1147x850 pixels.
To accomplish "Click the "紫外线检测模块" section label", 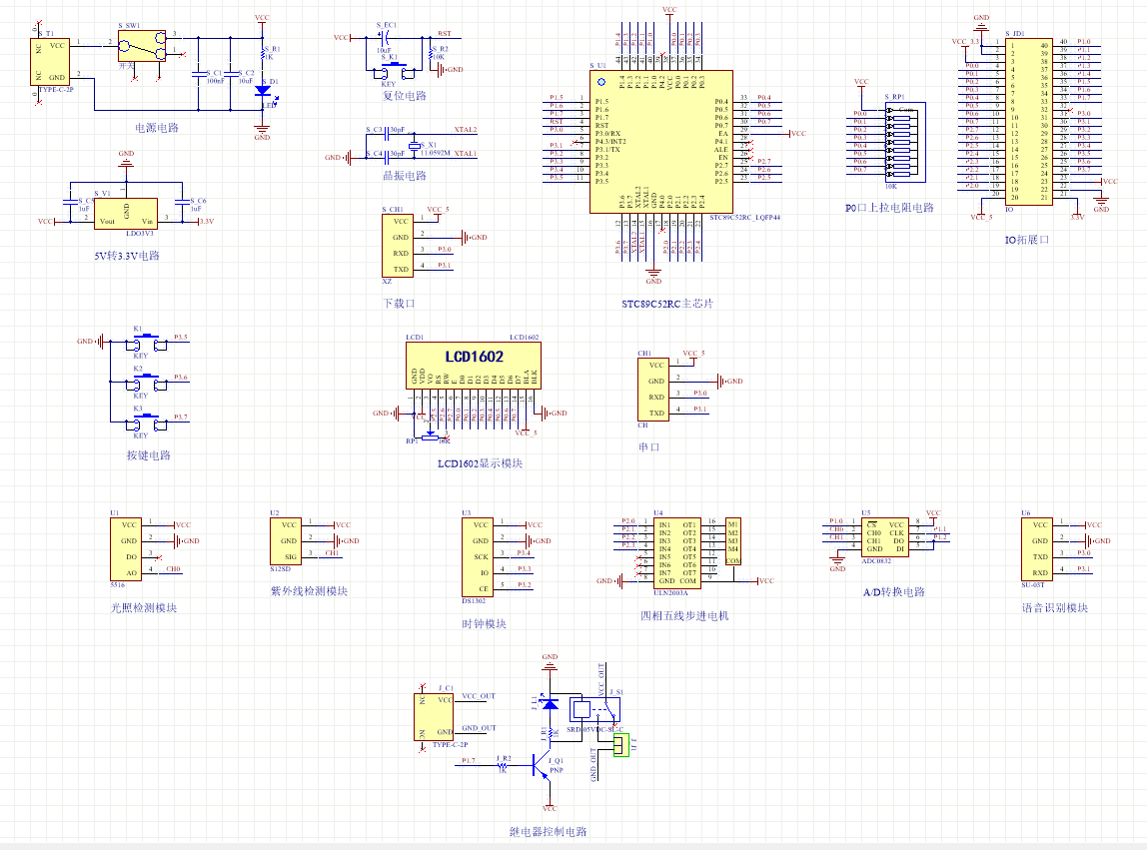I will click(x=310, y=591).
